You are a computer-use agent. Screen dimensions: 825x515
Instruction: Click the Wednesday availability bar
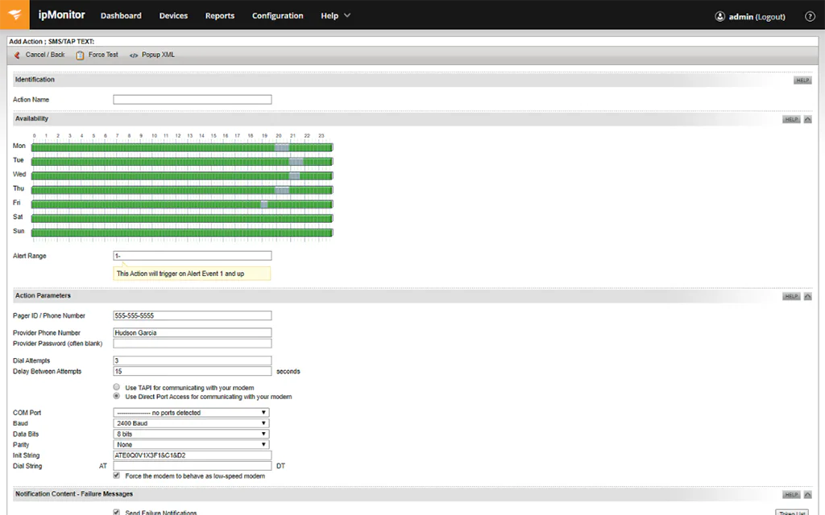click(x=182, y=176)
